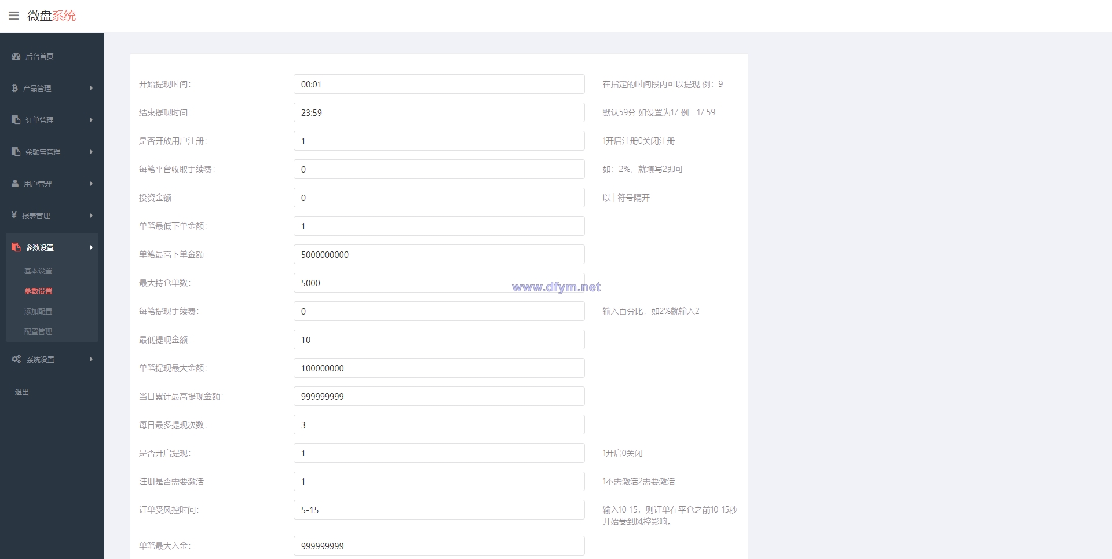Click the 系统设置 gears icon
1112x559 pixels.
[x=16, y=359]
